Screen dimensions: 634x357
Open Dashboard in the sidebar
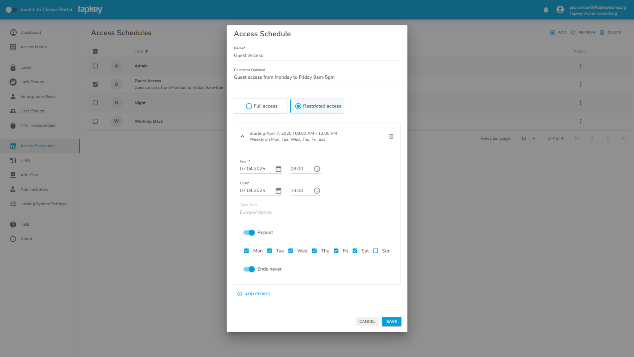tap(31, 33)
